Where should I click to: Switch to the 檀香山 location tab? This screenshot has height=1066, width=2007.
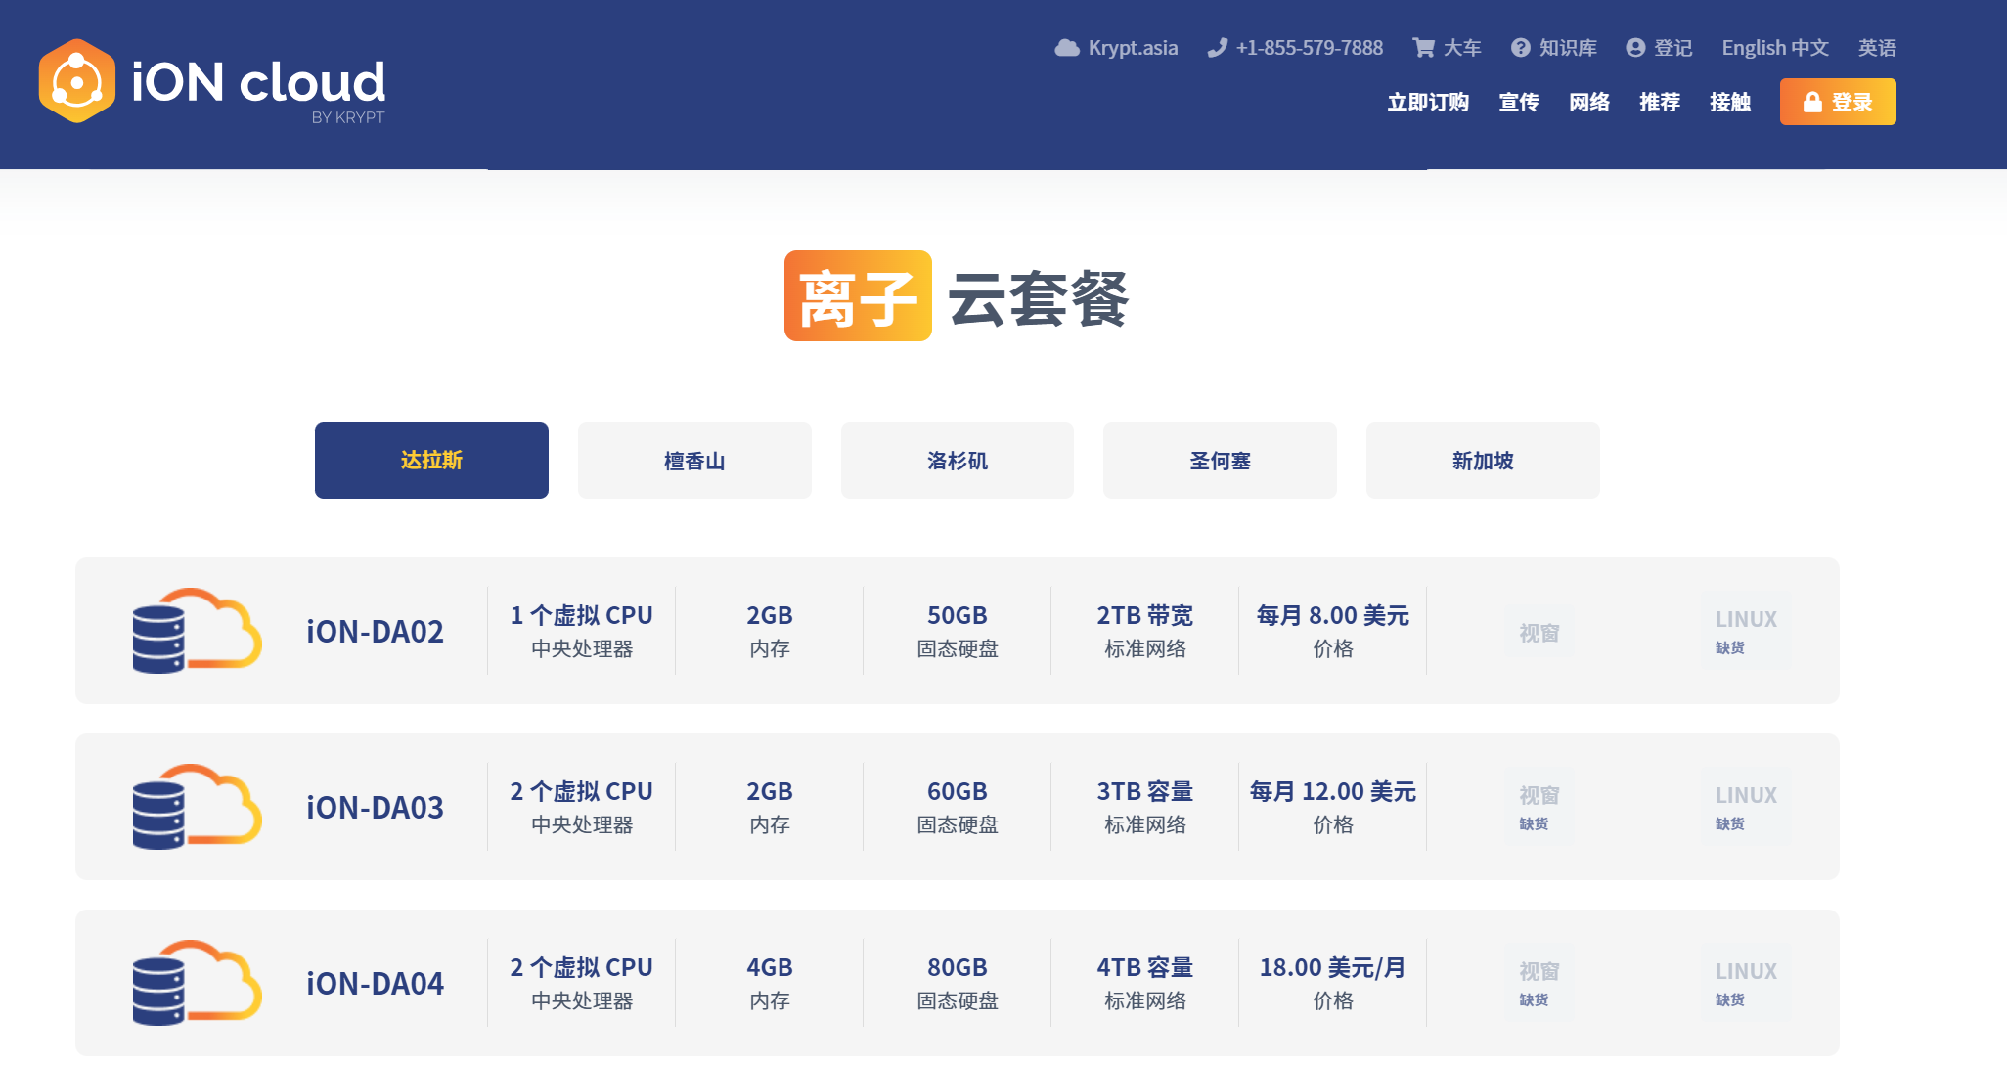[x=694, y=461]
